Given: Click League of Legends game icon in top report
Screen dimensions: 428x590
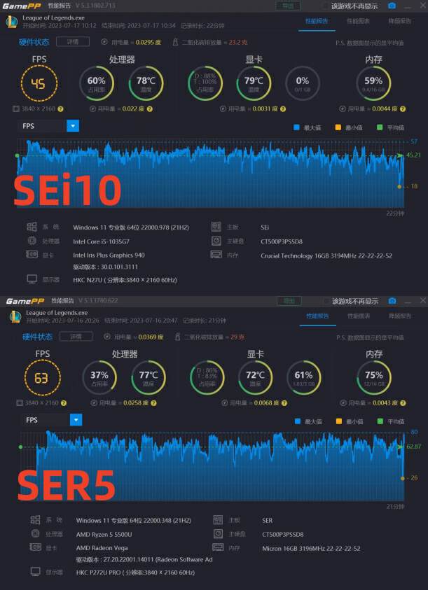Looking at the screenshot, I should 11,22.
